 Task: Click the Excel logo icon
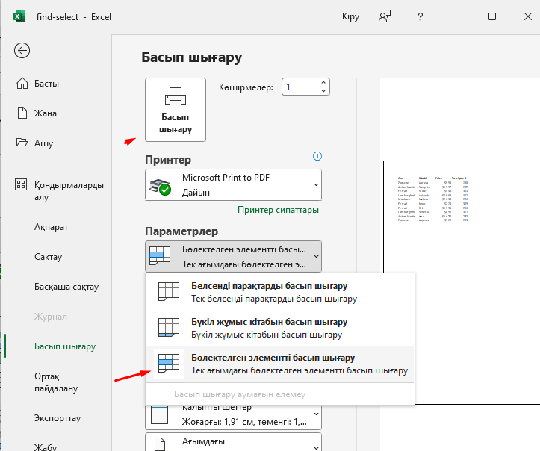[x=19, y=16]
